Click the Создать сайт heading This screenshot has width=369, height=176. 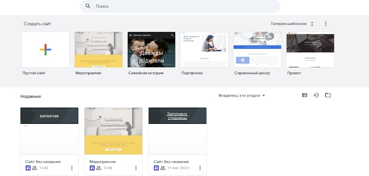37,23
